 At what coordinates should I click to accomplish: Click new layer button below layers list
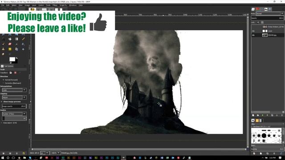pyautogui.click(x=253, y=116)
